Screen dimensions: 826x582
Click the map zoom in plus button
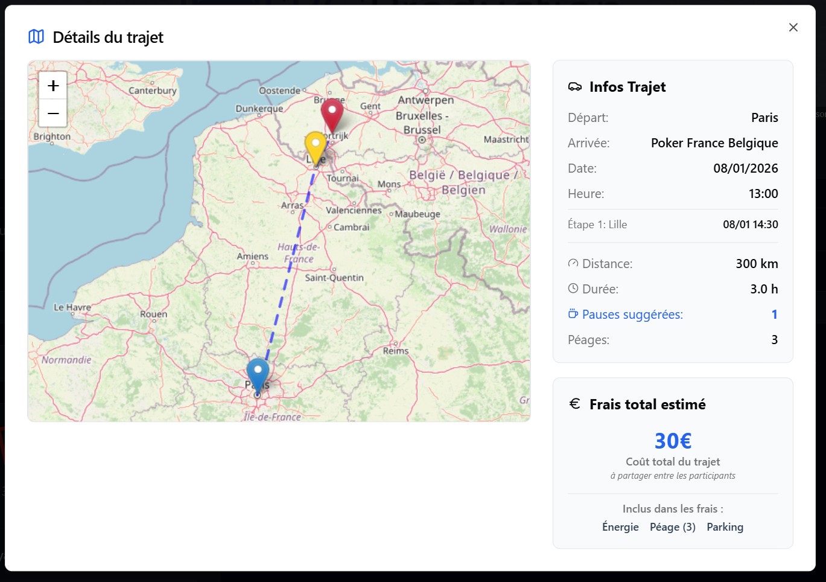pyautogui.click(x=53, y=86)
